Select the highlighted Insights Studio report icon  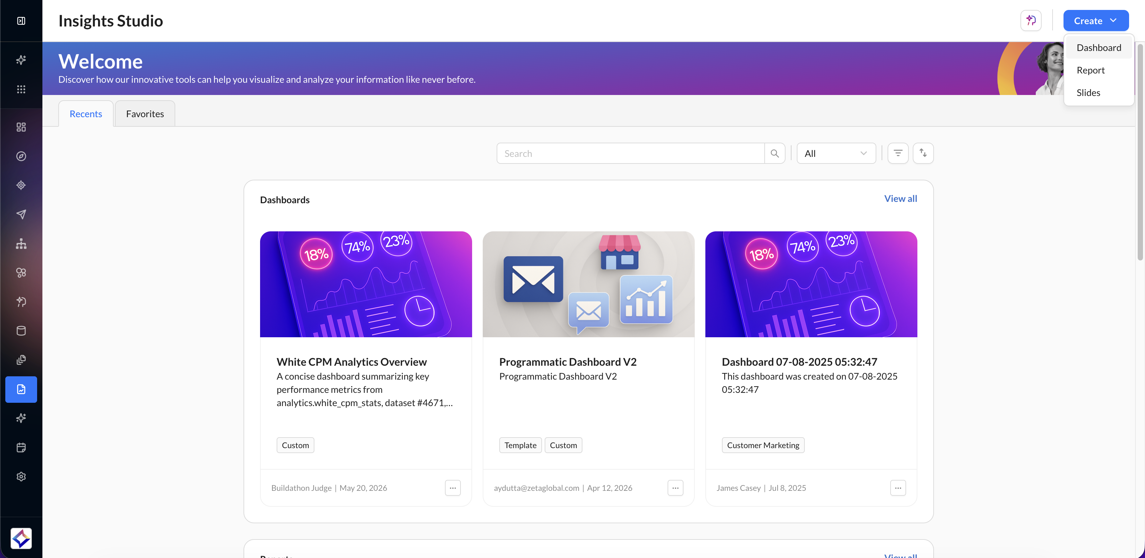click(21, 389)
